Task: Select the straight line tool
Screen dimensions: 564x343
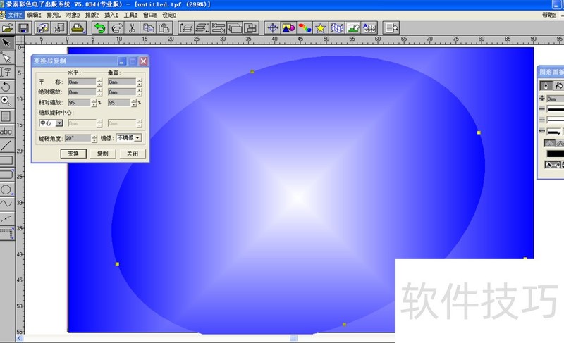Action: pyautogui.click(x=6, y=146)
